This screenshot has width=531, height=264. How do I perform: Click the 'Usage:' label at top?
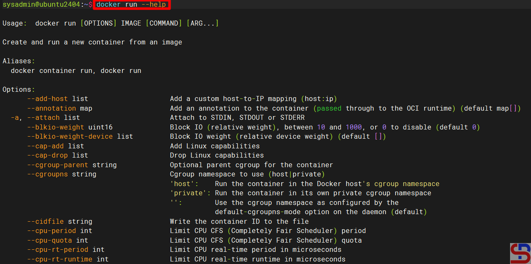15,23
